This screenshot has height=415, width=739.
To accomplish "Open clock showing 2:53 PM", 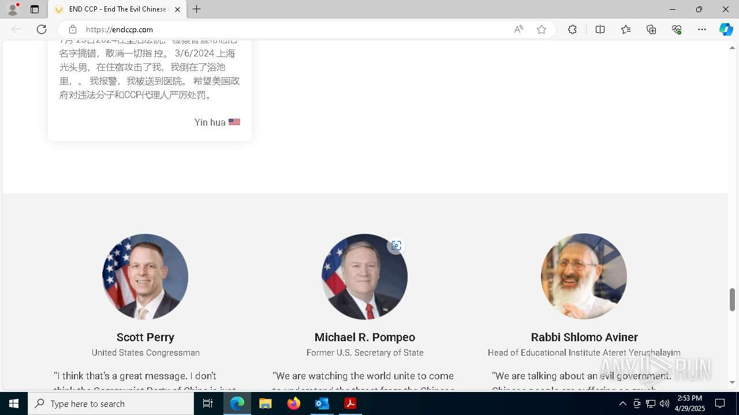I will [690, 403].
